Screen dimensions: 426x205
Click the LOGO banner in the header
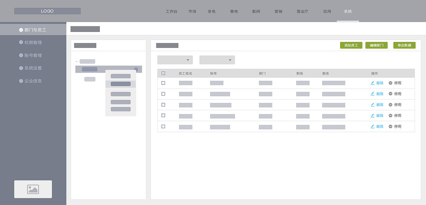pyautogui.click(x=47, y=11)
